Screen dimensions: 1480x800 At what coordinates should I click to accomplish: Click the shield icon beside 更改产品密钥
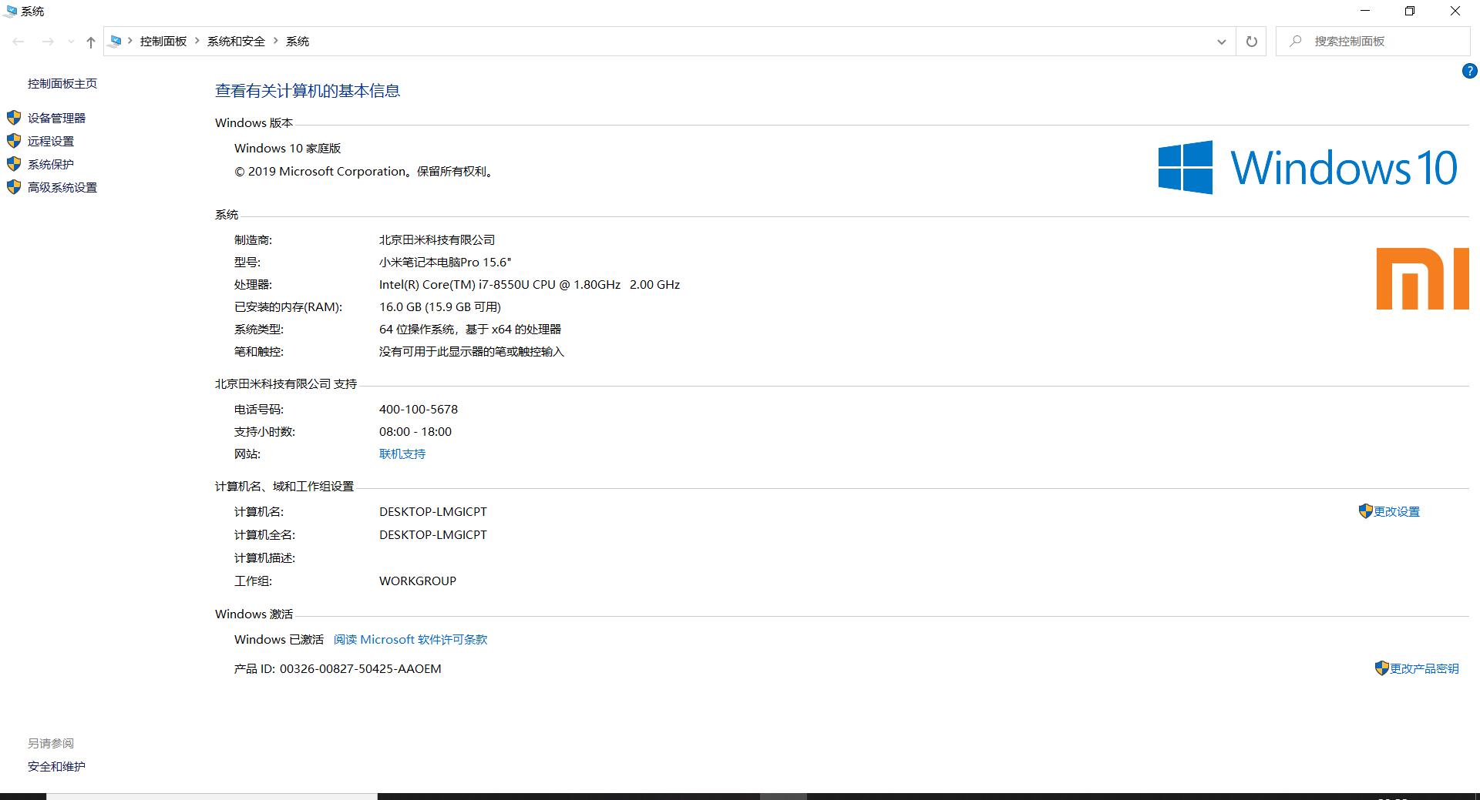pos(1381,668)
